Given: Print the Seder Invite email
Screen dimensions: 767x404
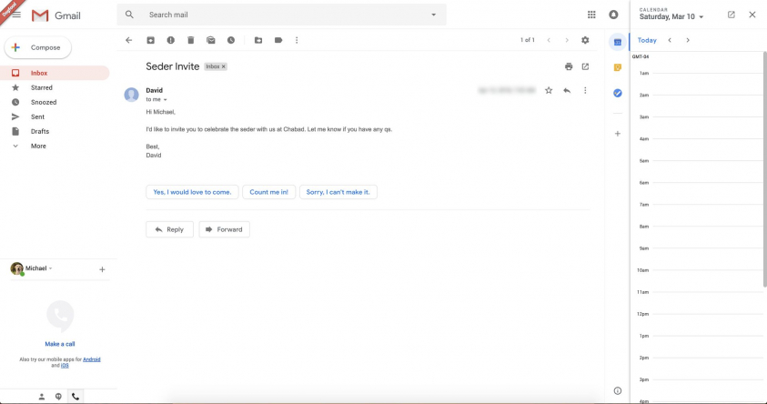Looking at the screenshot, I should click(x=569, y=66).
